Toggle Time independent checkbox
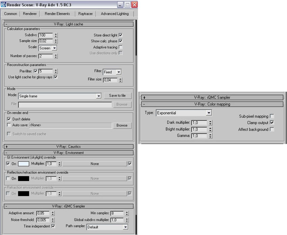The height and width of the screenshot is (235, 287). [x=53, y=226]
